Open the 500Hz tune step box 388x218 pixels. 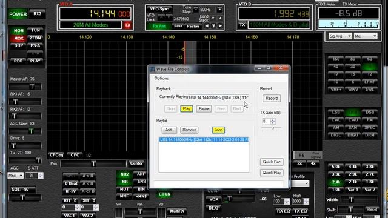(x=207, y=10)
